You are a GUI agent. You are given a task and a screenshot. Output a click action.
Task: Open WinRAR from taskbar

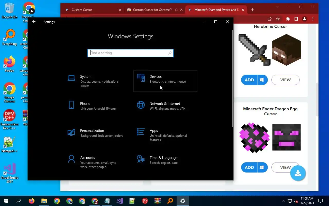point(157,201)
